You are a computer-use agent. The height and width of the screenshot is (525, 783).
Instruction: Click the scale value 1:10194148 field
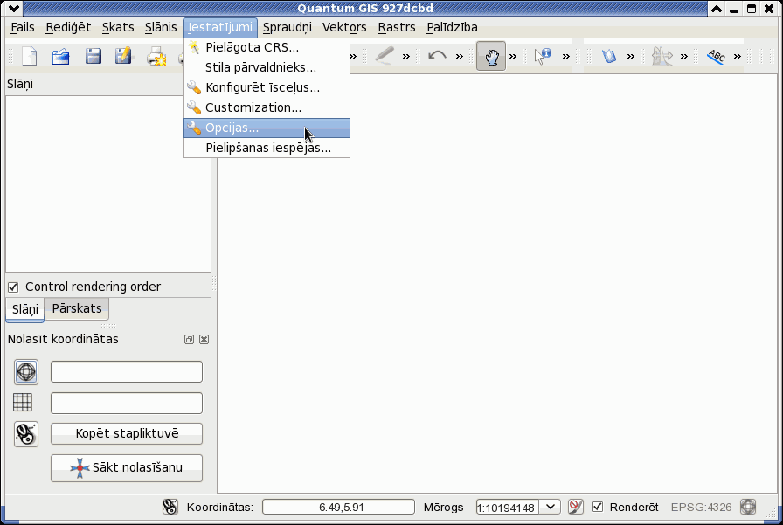point(508,508)
